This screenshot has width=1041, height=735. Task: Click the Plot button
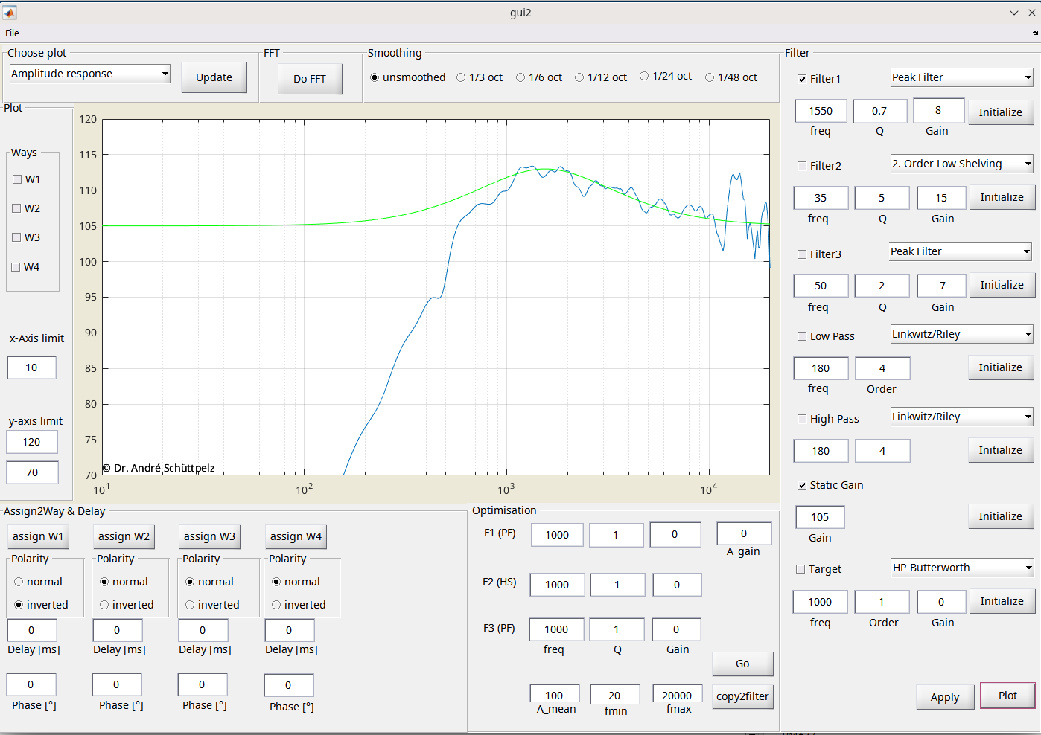tap(1007, 696)
